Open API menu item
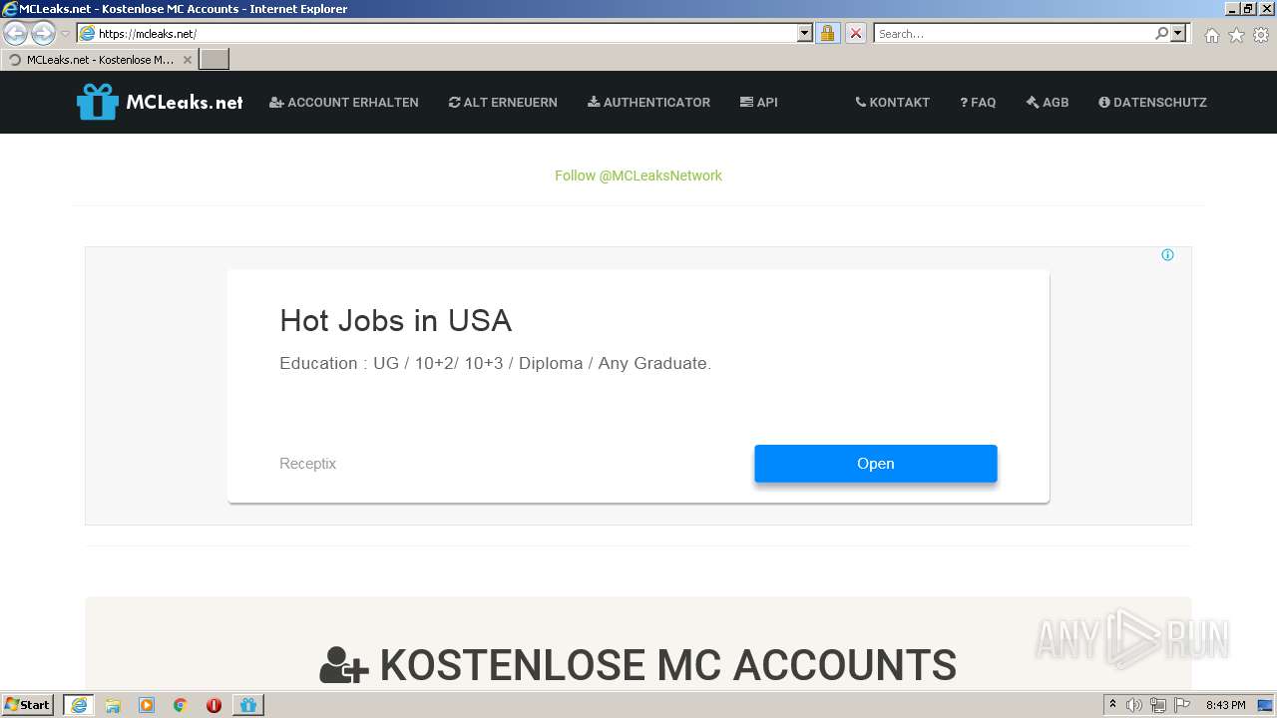The image size is (1277, 718). (758, 102)
